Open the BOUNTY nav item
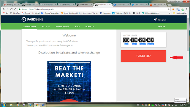 [90, 26]
